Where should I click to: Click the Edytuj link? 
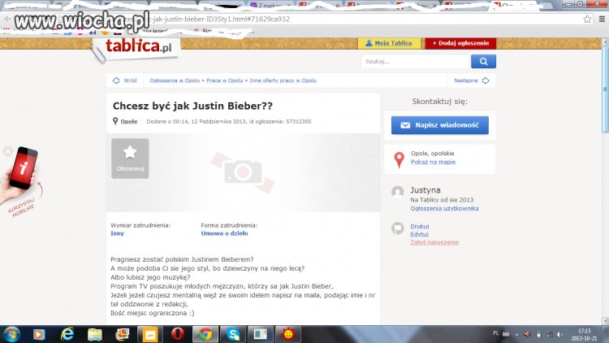click(419, 234)
